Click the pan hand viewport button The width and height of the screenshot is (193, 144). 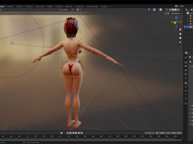tap(180, 34)
